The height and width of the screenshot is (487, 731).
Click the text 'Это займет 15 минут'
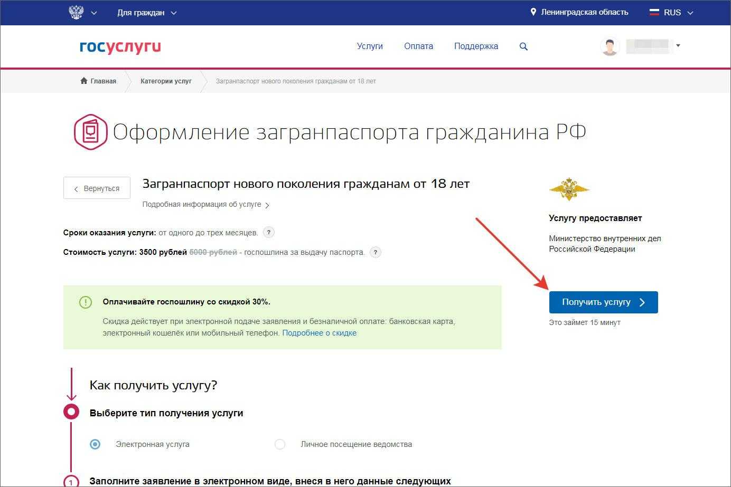pos(585,322)
